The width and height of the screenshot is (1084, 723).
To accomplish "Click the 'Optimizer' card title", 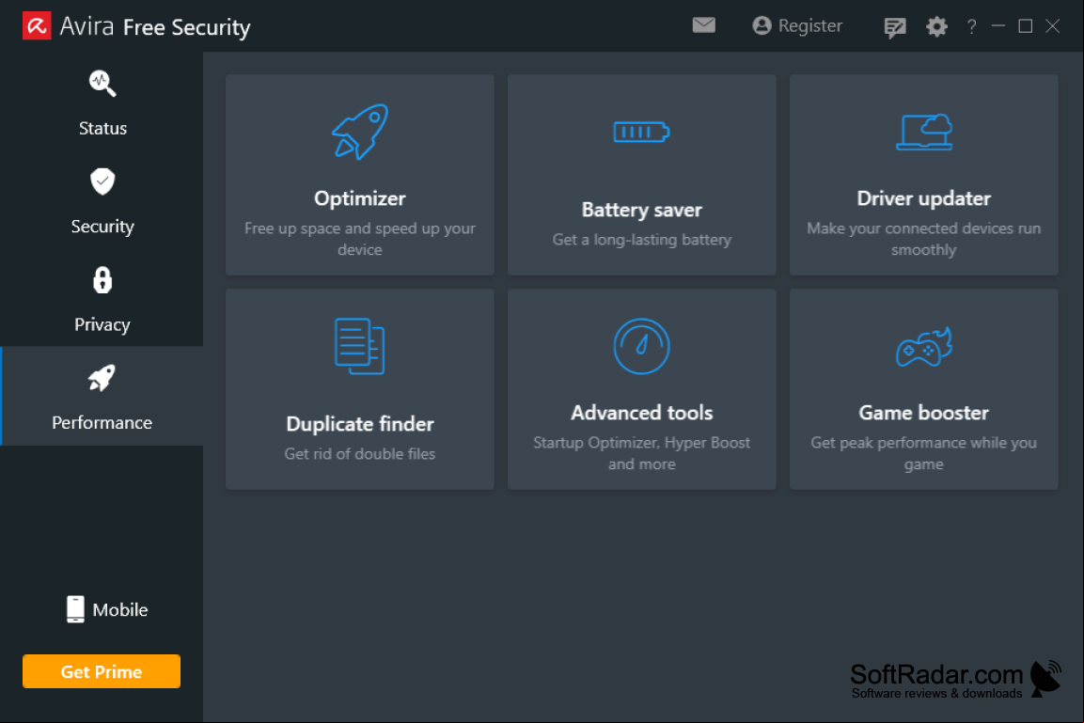I will tap(360, 198).
